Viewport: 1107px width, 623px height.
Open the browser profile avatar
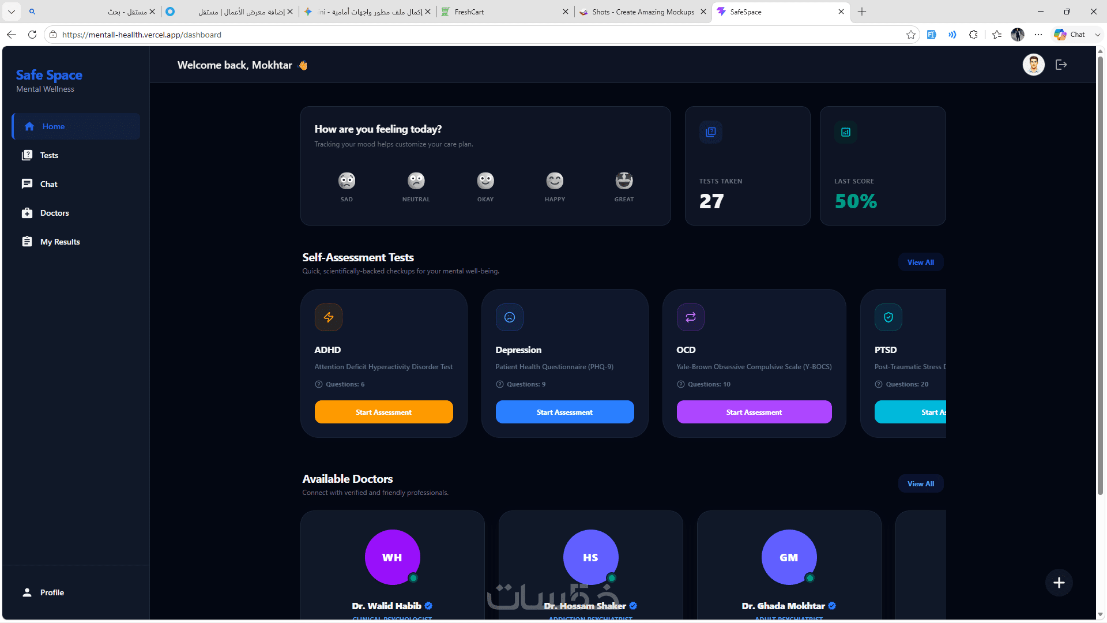1018,35
